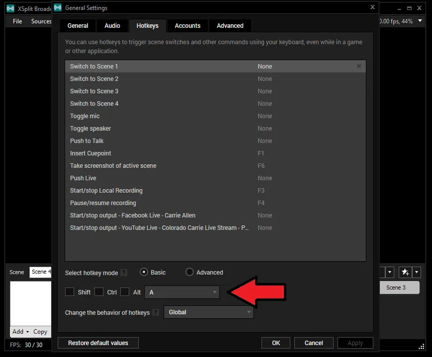Enable the Shift modifier checkbox
432x357 pixels.
click(x=70, y=292)
